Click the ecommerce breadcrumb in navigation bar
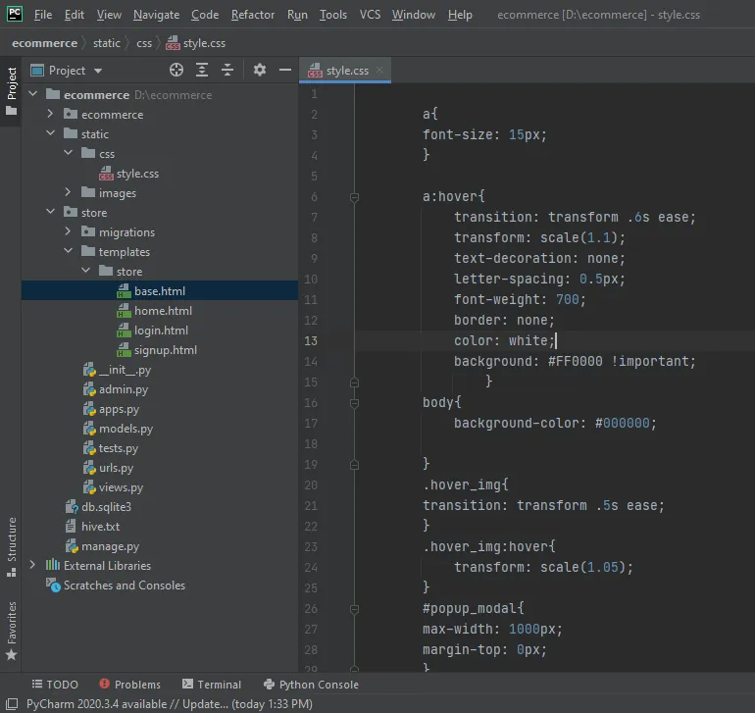The image size is (755, 713). click(x=44, y=43)
